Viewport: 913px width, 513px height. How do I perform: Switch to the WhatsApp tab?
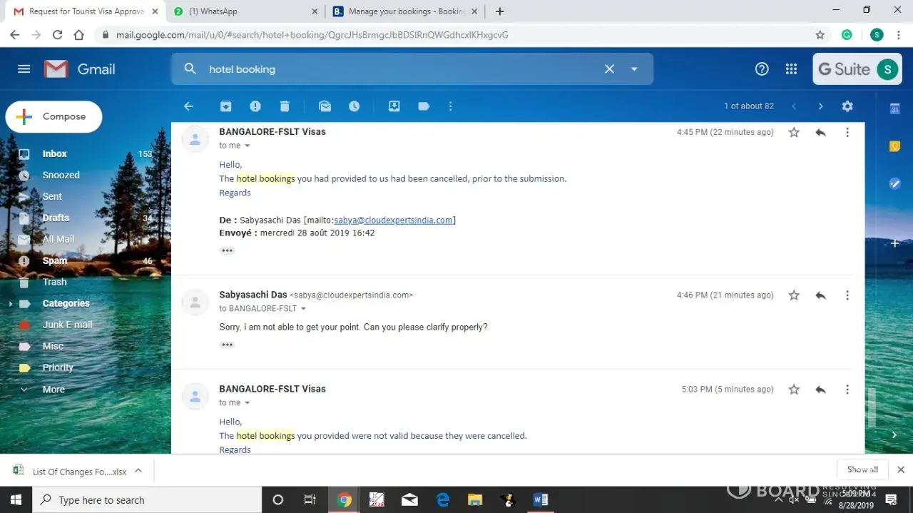click(246, 11)
